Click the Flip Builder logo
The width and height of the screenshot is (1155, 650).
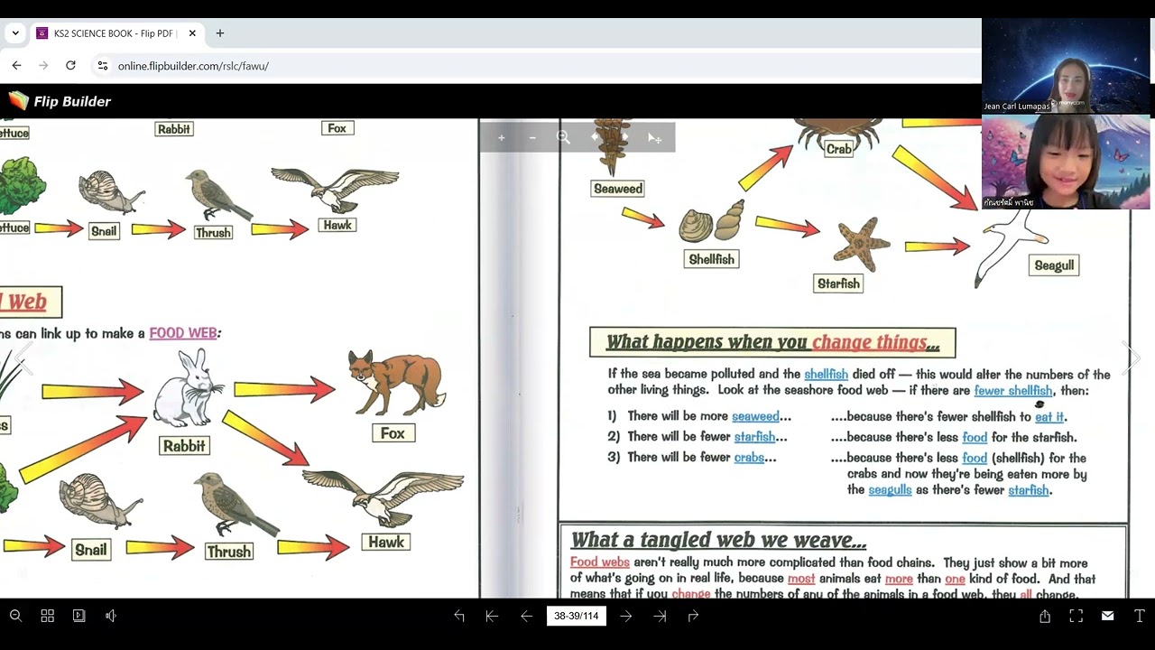coord(60,101)
